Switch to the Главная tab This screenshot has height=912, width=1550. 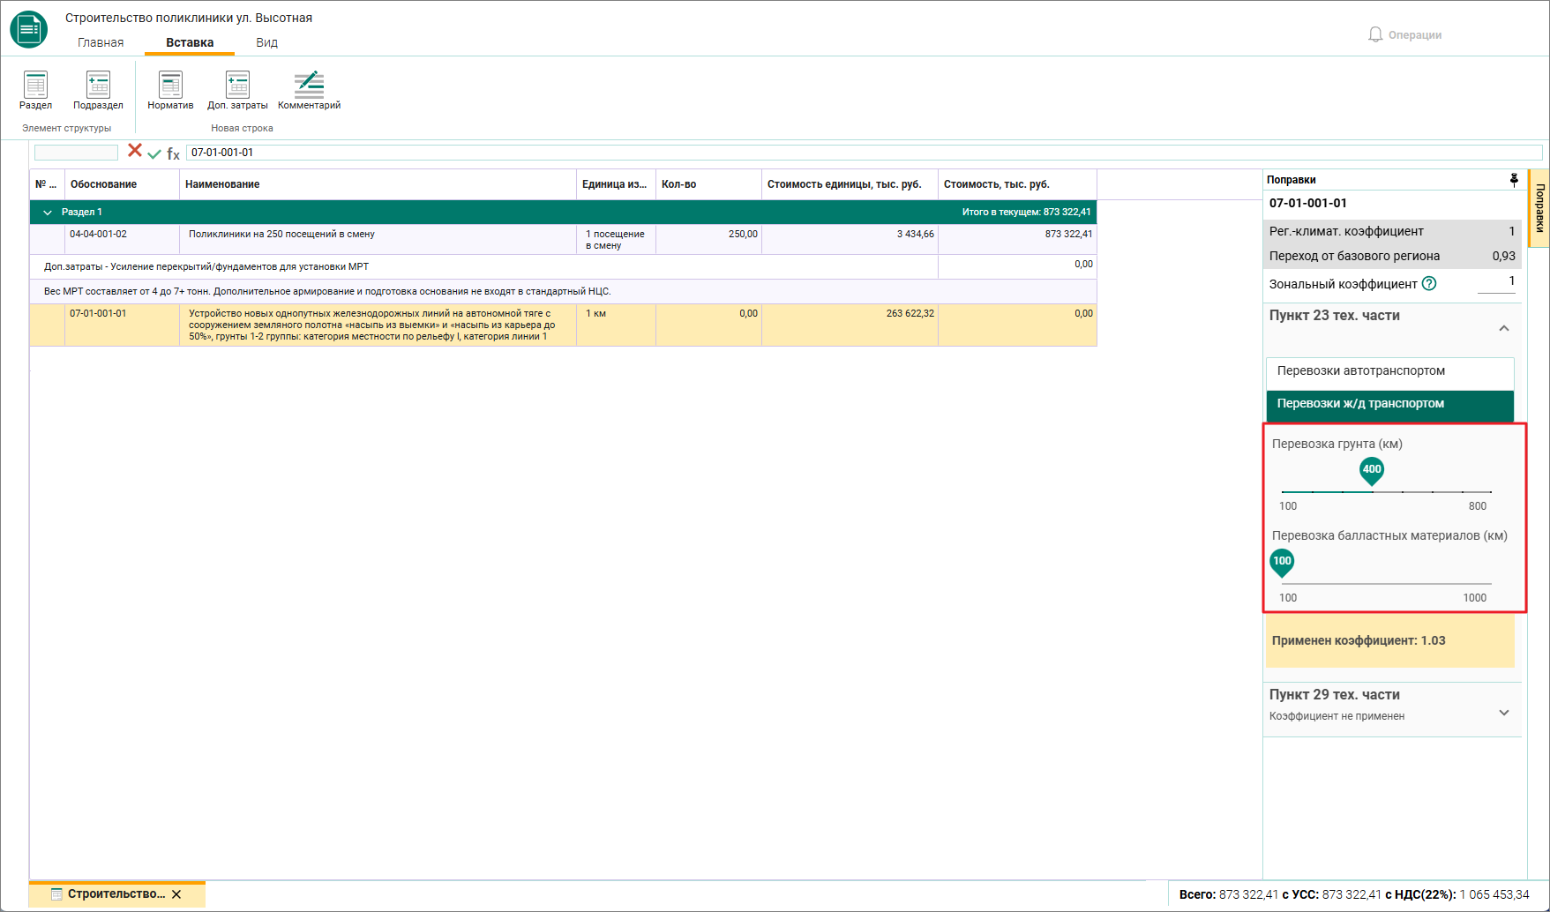point(101,42)
